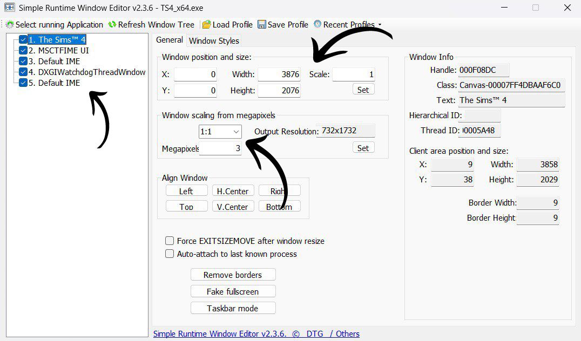Click Select running Application label

coord(59,25)
